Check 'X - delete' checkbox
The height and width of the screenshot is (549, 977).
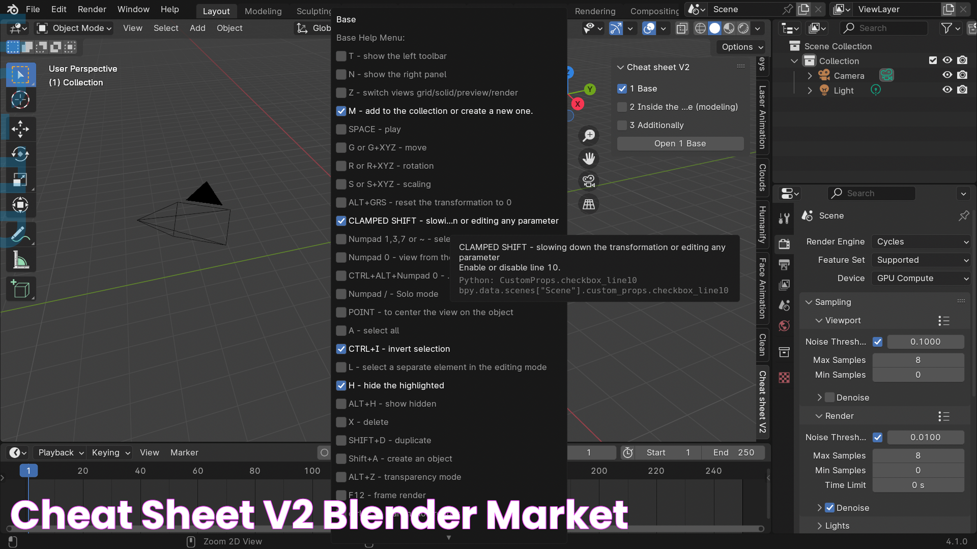pyautogui.click(x=341, y=422)
